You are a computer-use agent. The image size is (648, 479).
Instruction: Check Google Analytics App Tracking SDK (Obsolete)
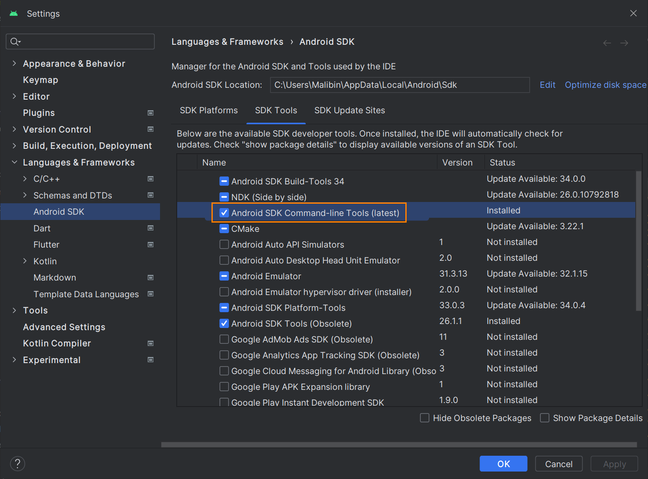click(x=224, y=355)
